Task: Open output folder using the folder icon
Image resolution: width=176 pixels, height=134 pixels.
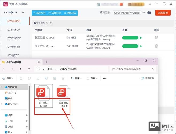Action: click(x=149, y=13)
